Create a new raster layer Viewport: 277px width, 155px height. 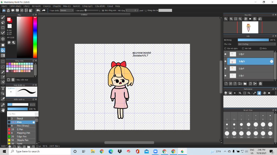[x=226, y=84]
